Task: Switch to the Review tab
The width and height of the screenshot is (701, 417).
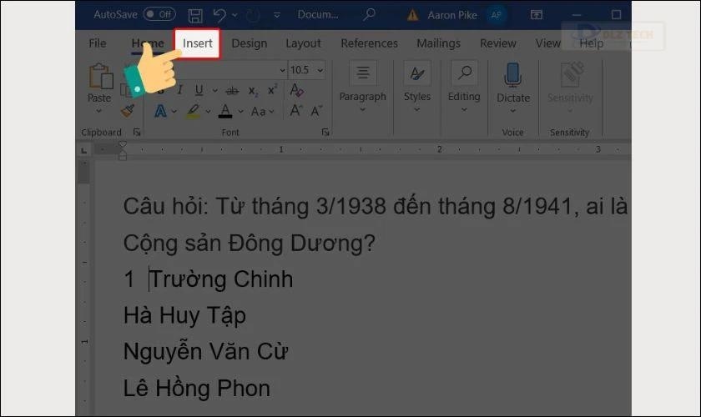Action: coord(498,43)
